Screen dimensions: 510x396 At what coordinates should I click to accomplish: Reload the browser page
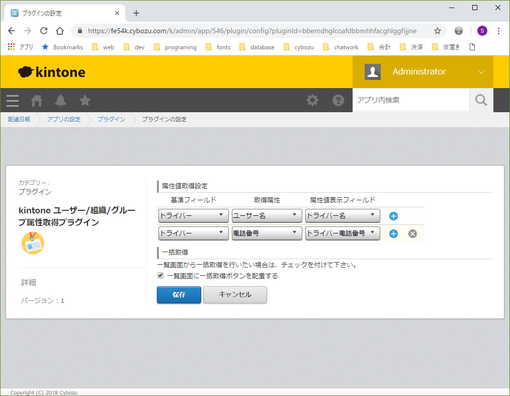[44, 31]
